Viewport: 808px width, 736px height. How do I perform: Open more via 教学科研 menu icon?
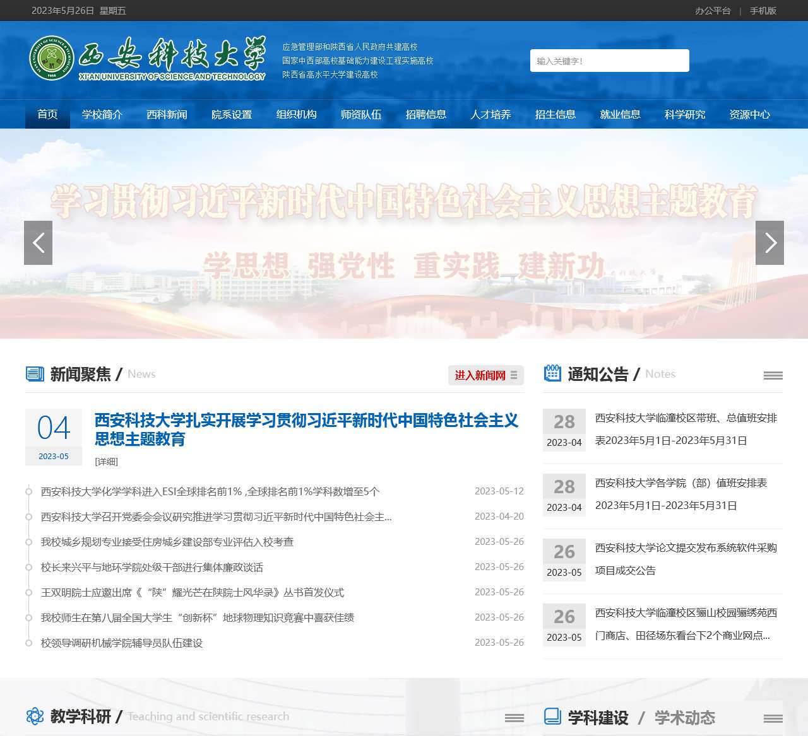pyautogui.click(x=514, y=718)
